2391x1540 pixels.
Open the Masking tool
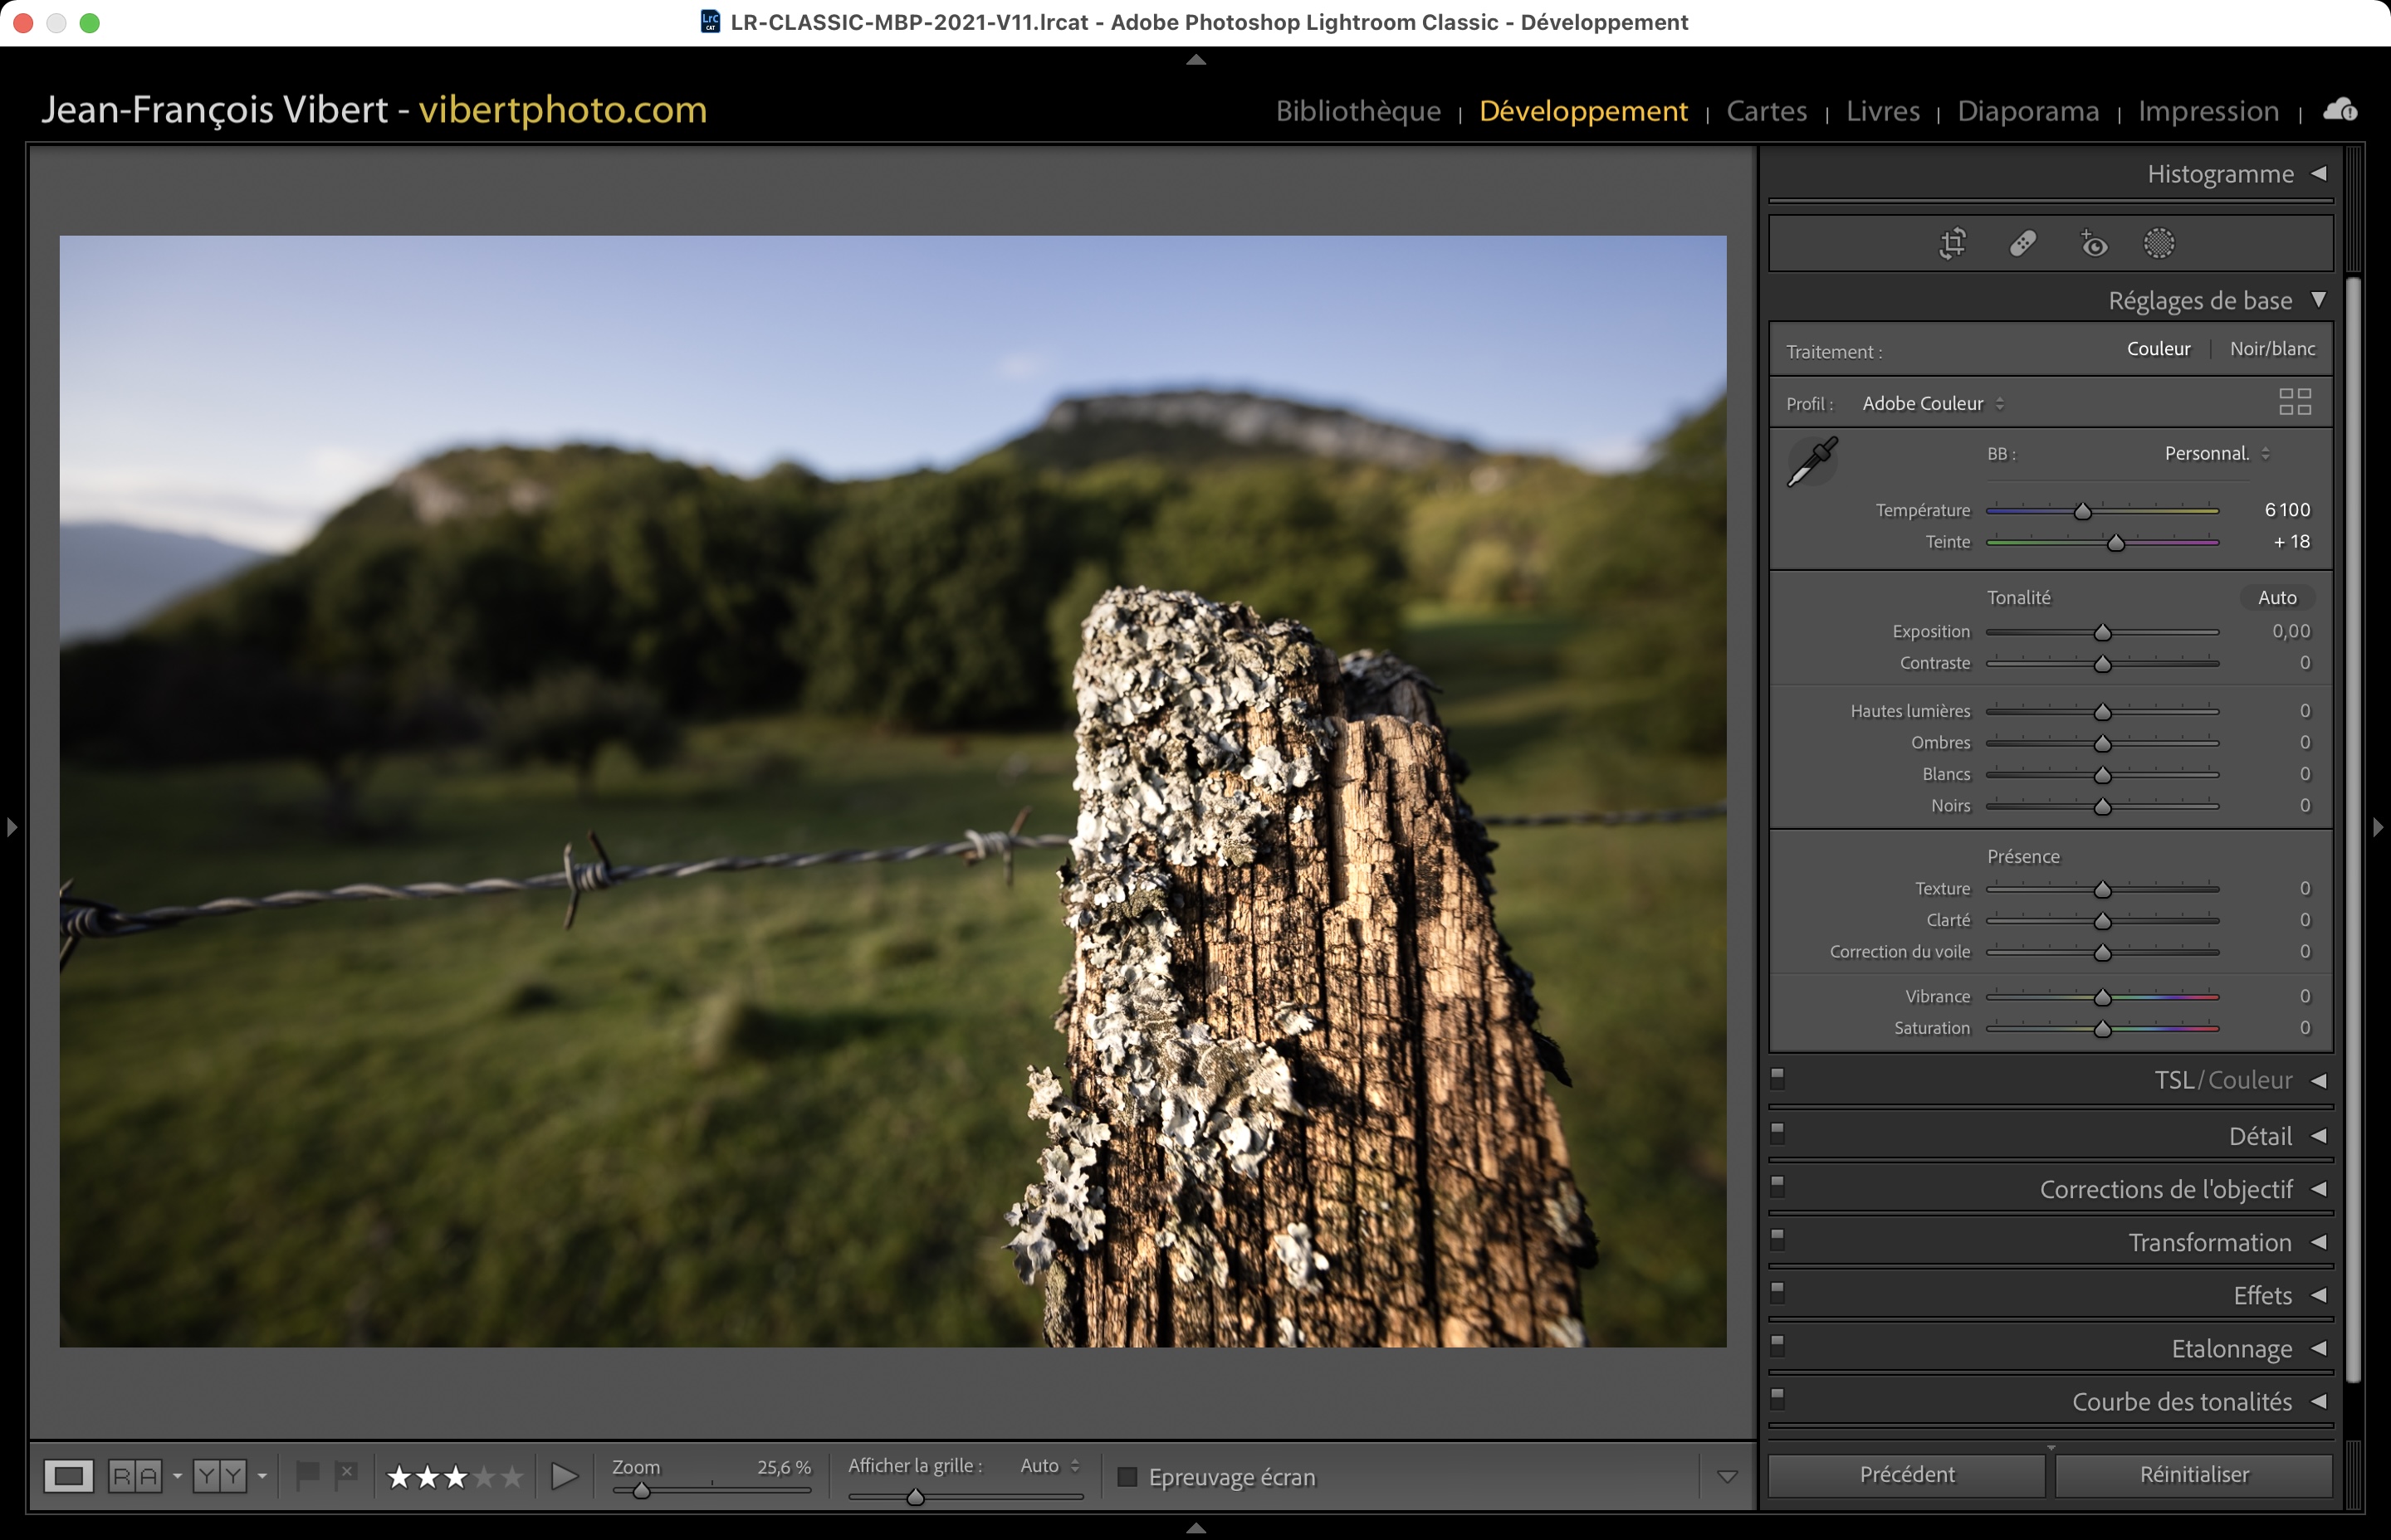click(2159, 243)
